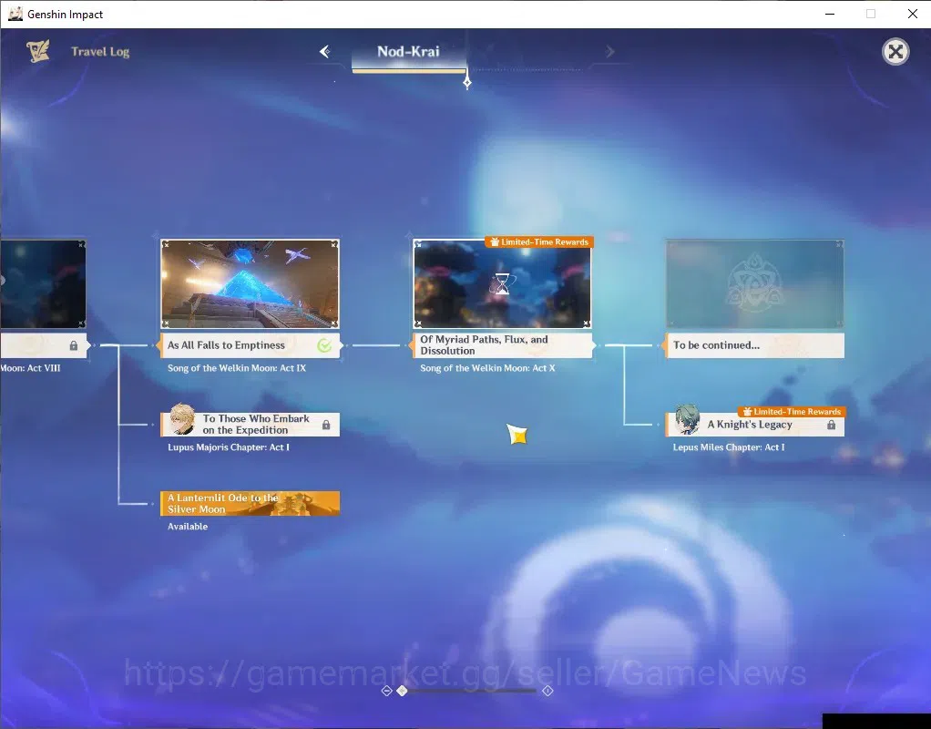Screen dimensions: 931x729
Task: Minimize the Genshin Impact window
Action: click(830, 14)
